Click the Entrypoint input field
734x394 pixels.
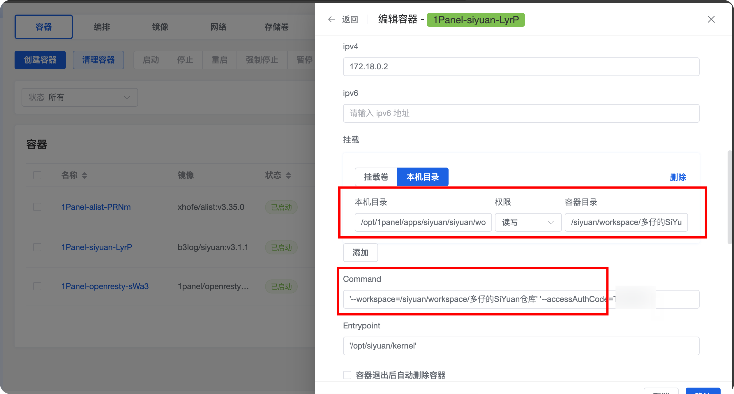[521, 346]
